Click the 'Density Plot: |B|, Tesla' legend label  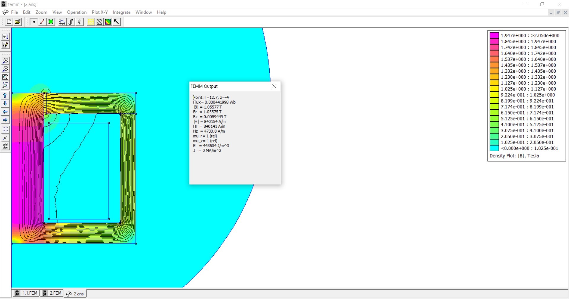coord(514,156)
